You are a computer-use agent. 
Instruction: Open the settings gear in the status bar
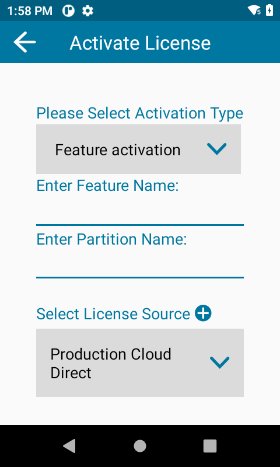click(x=87, y=11)
